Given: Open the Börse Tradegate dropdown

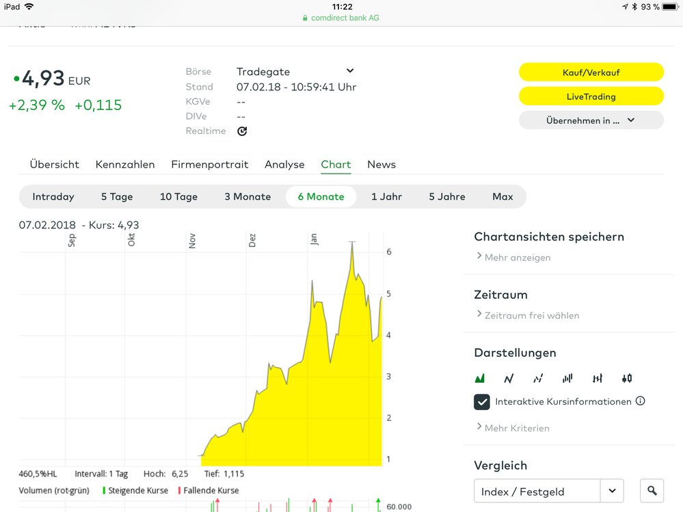Looking at the screenshot, I should [x=350, y=71].
